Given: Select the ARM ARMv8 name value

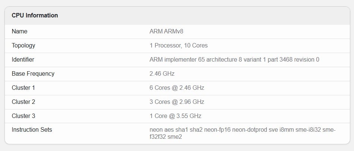Looking at the screenshot, I should [167, 32].
